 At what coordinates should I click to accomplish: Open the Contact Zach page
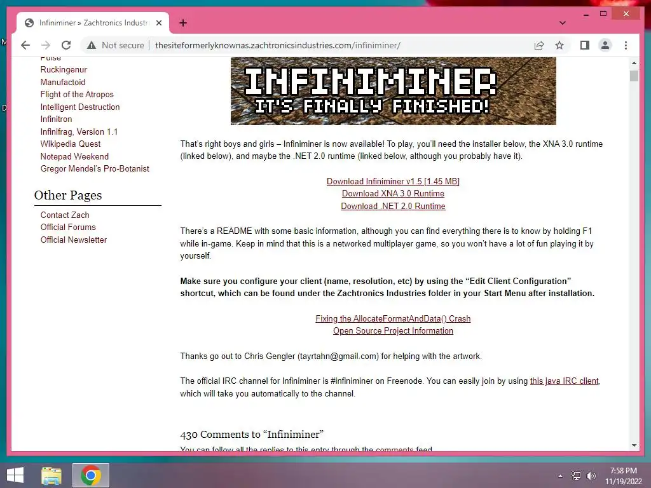click(x=65, y=215)
